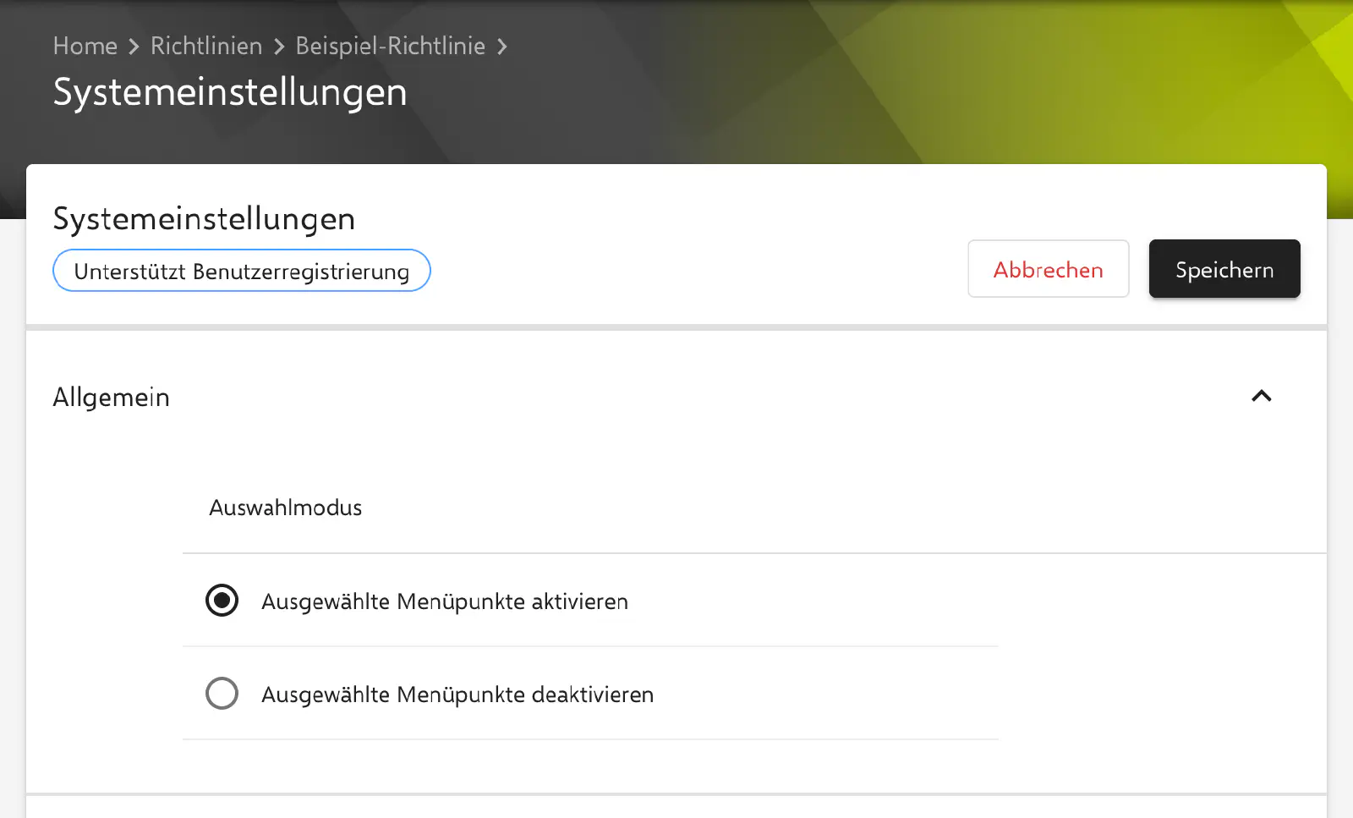Image resolution: width=1353 pixels, height=818 pixels.
Task: Click the Ausgewählte Menüpunkte aktivieren label
Action: point(445,601)
